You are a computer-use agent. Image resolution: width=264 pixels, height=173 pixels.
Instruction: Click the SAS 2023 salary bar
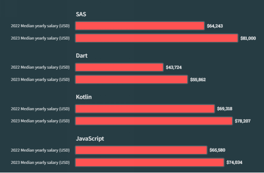[x=157, y=38]
